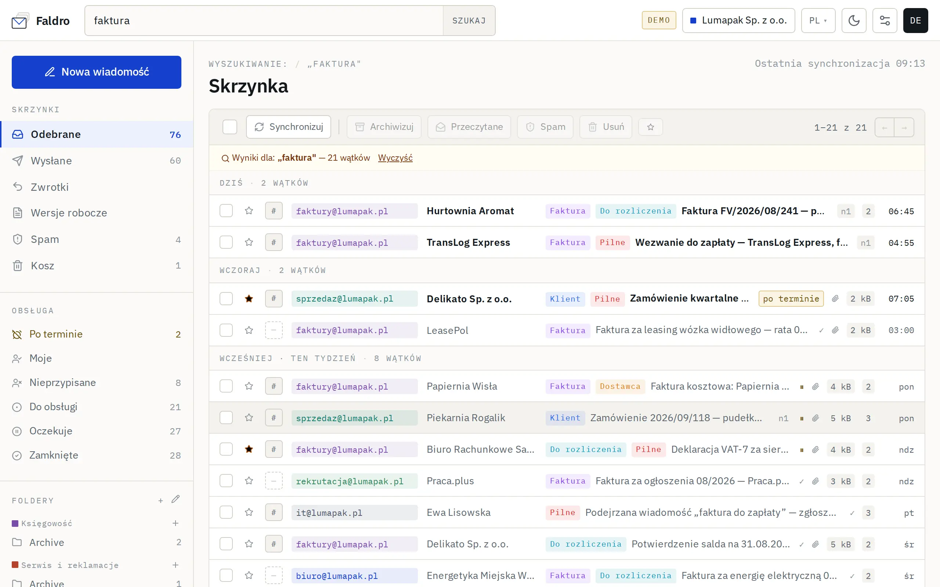Star the Hurtownia Aromat thread

pyautogui.click(x=249, y=211)
